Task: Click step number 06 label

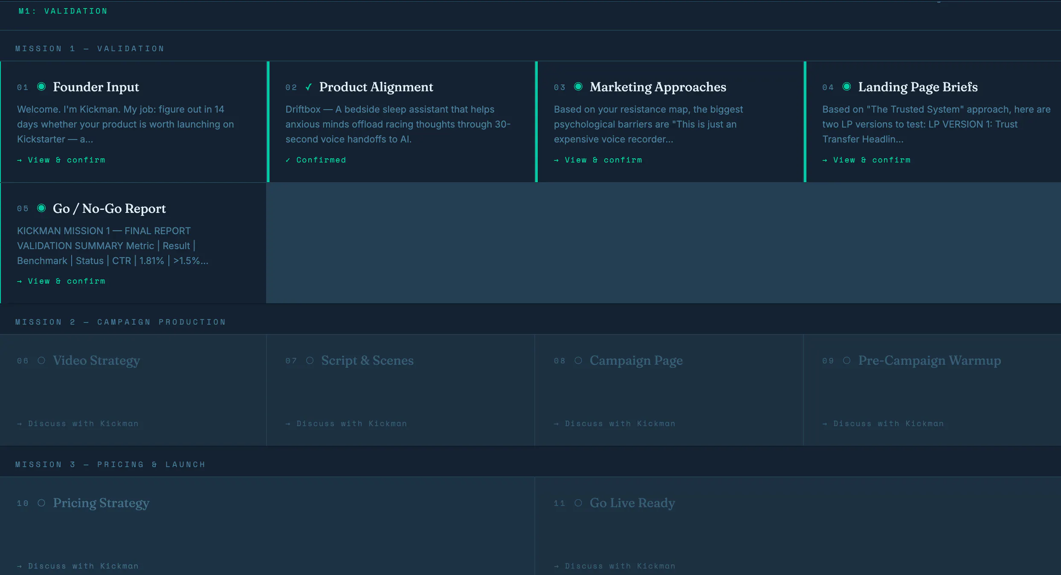Action: coord(23,361)
